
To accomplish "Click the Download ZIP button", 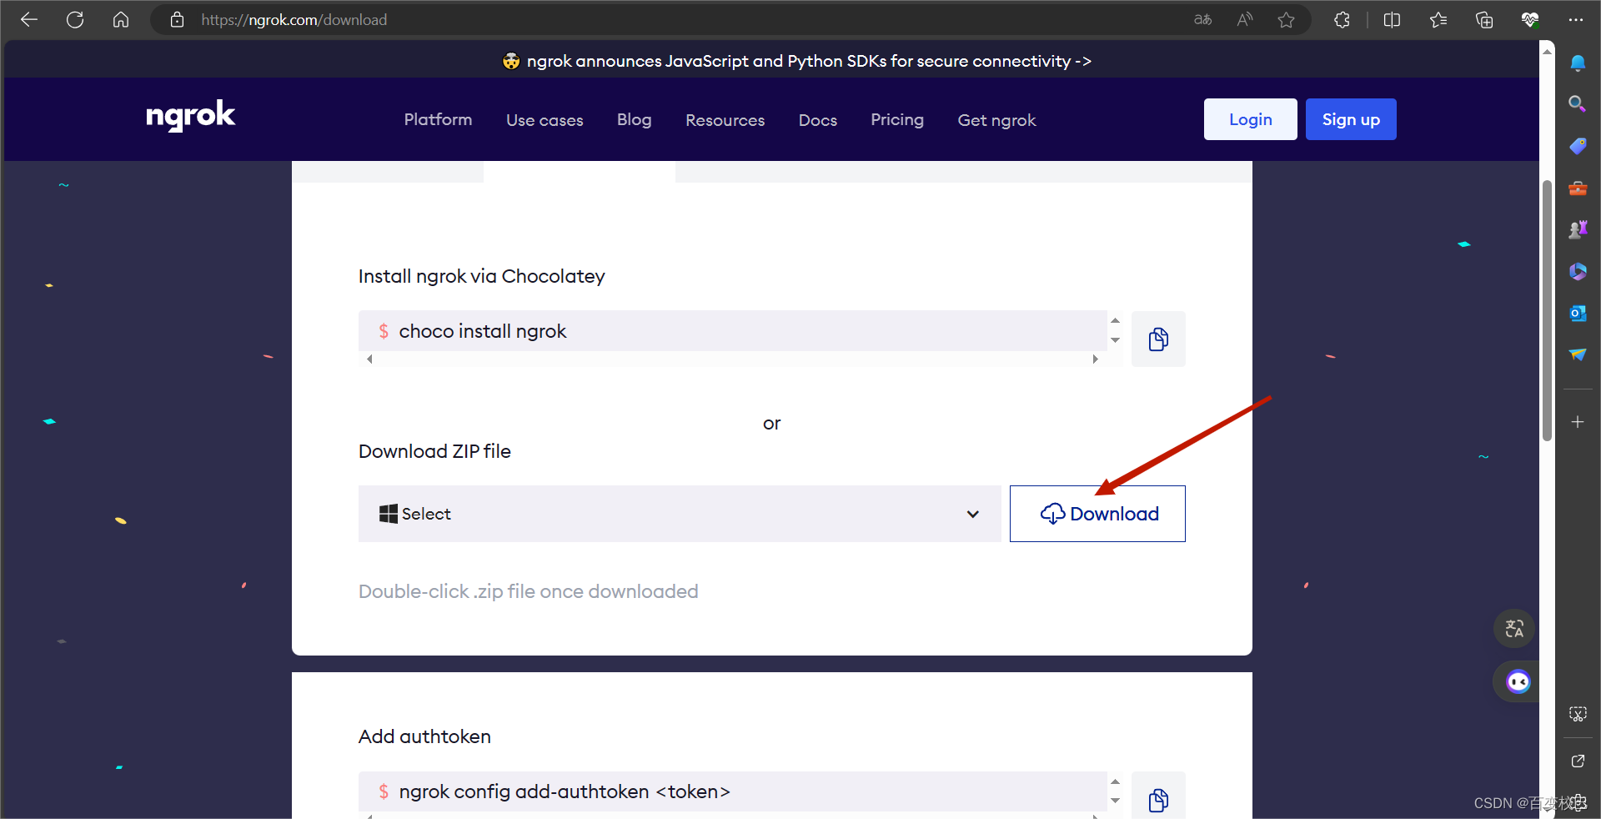I will tap(1097, 514).
